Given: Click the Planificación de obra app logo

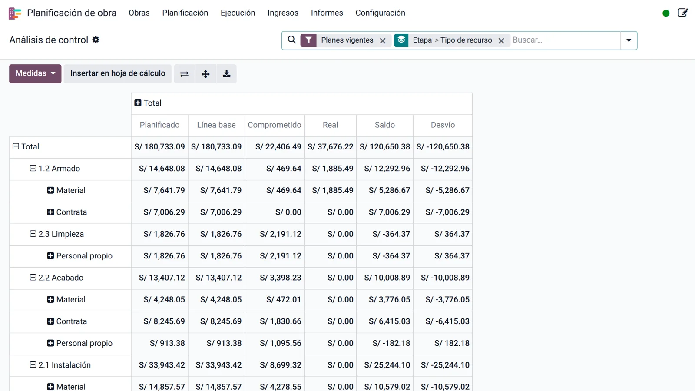Looking at the screenshot, I should click(15, 13).
